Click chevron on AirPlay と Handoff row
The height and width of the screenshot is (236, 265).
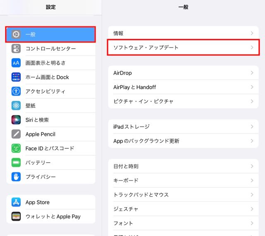coord(252,87)
